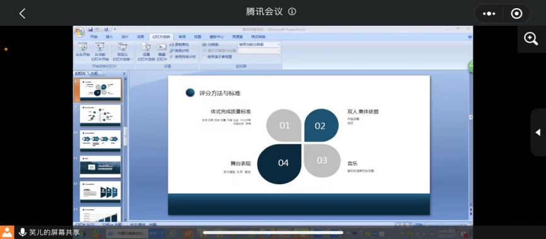Click 从当前幻灯片开始 icon
Screen dimensions: 546x239
tap(100, 52)
